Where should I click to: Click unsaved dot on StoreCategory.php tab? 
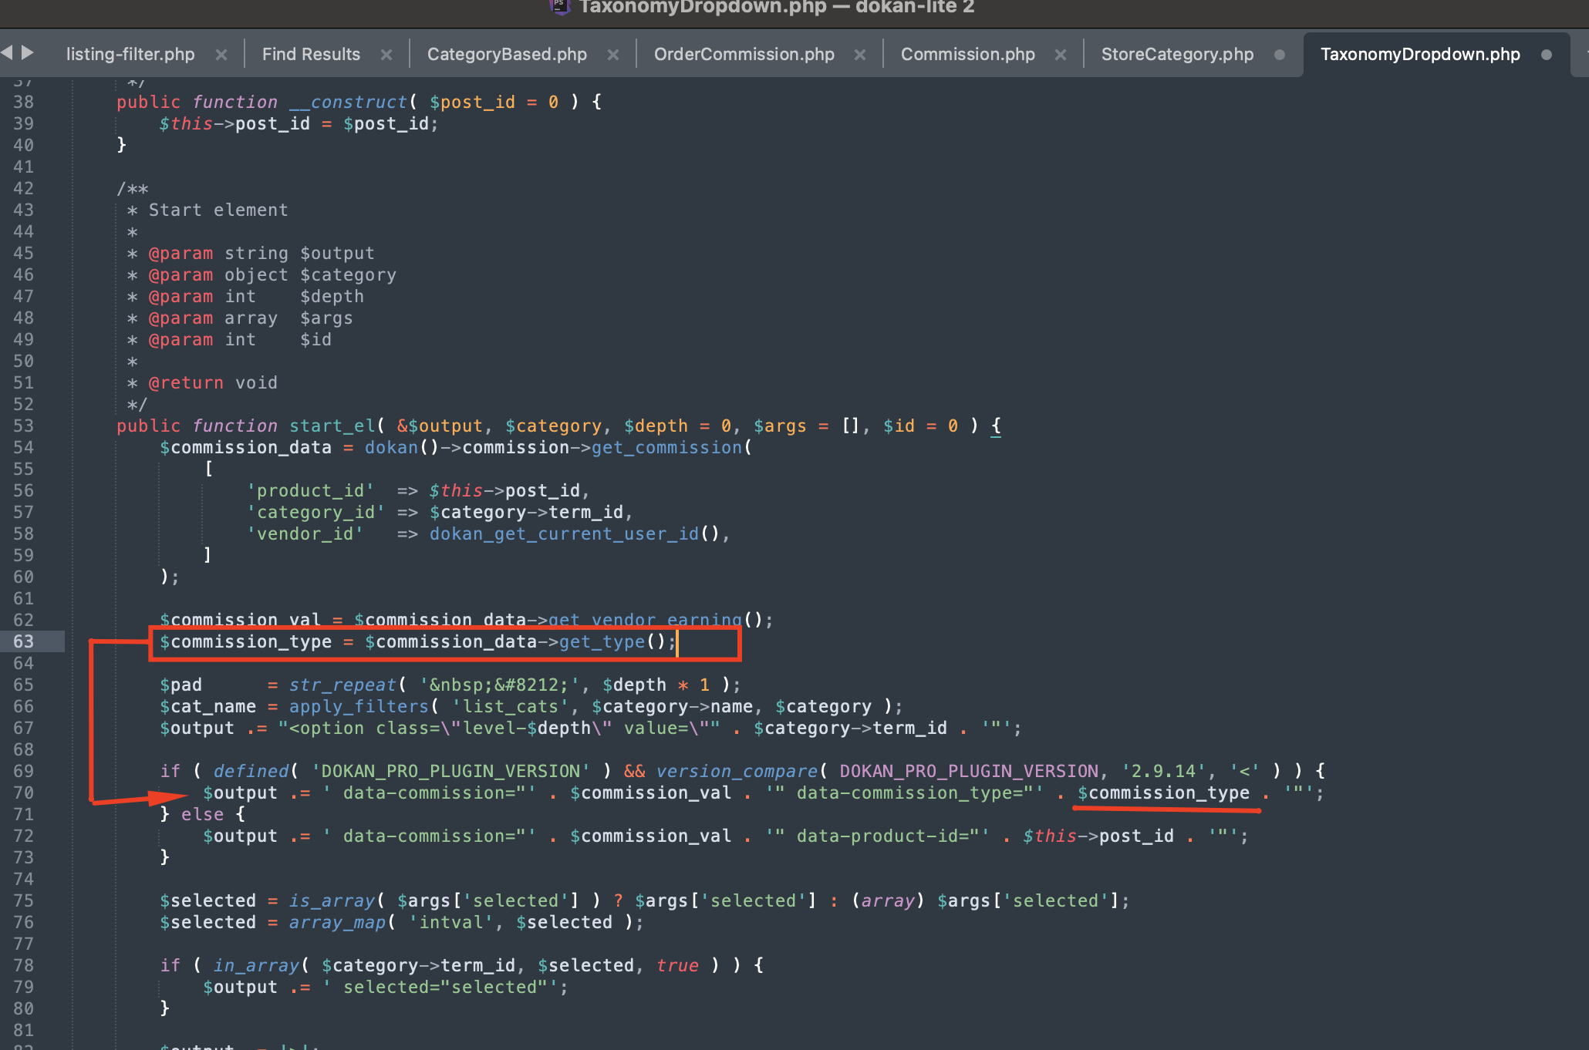pyautogui.click(x=1280, y=55)
